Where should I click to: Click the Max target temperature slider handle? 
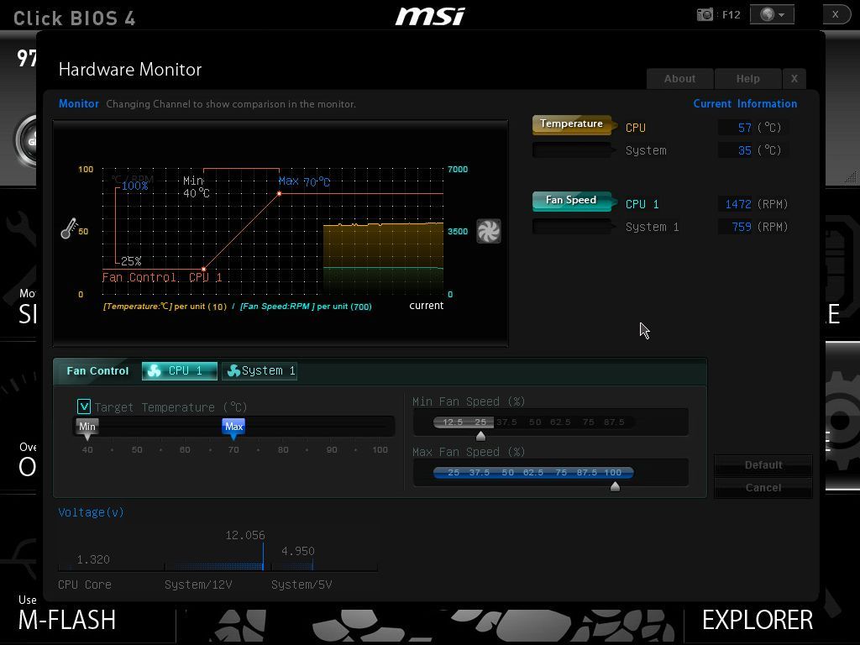tap(233, 429)
